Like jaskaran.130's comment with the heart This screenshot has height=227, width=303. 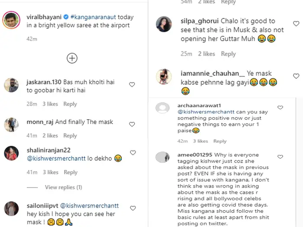pos(132,85)
